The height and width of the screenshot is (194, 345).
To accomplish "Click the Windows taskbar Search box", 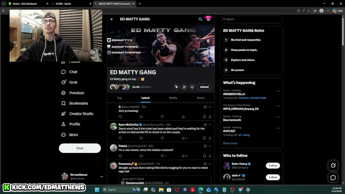I will click(x=121, y=190).
